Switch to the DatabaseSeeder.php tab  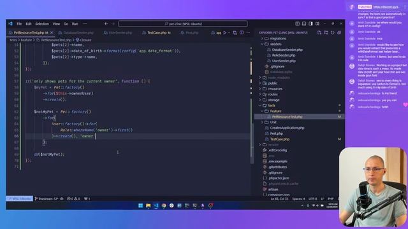(x=78, y=32)
